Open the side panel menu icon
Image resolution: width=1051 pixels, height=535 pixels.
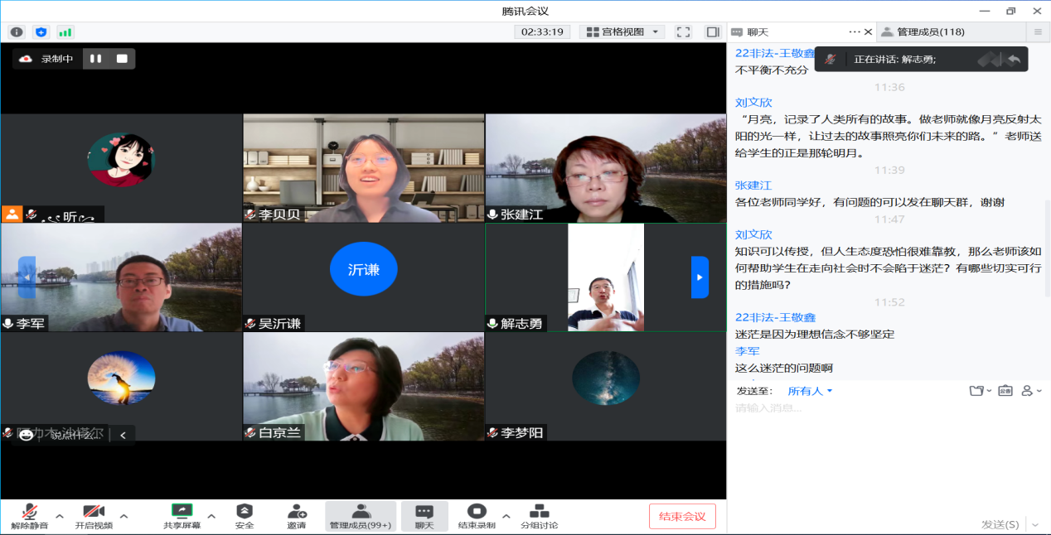click(x=1038, y=32)
